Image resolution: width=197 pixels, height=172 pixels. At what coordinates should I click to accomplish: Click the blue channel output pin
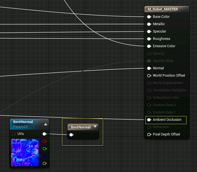(x=45, y=156)
